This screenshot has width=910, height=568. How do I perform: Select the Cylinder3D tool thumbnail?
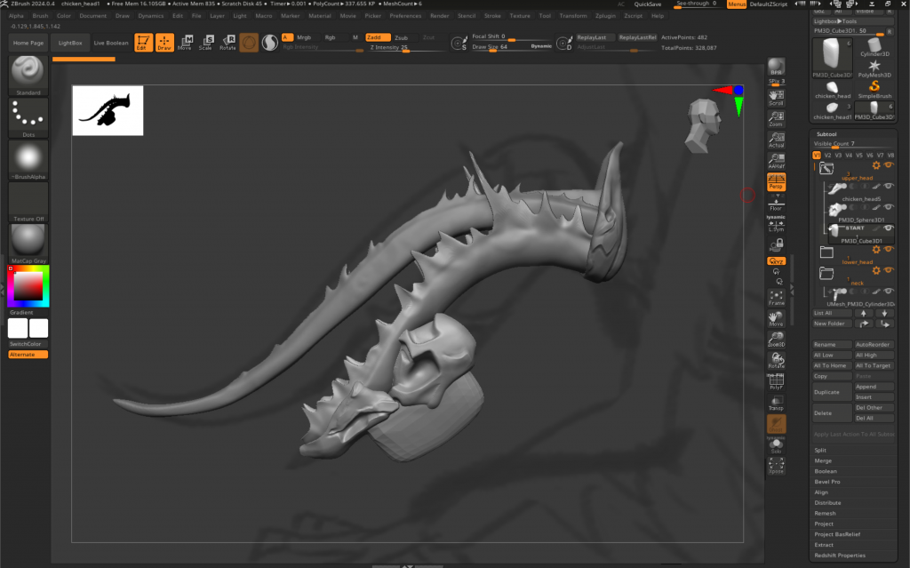click(x=874, y=47)
